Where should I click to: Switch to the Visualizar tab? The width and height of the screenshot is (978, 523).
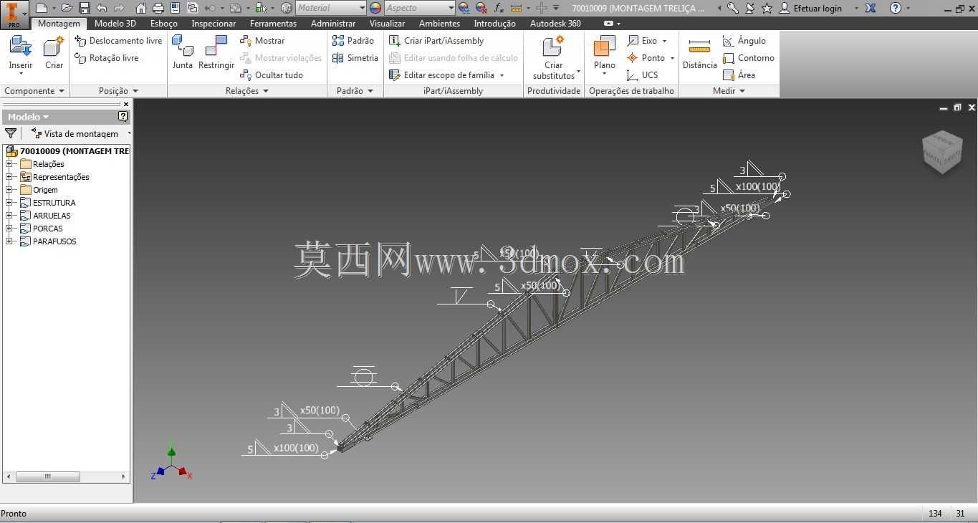tap(387, 24)
